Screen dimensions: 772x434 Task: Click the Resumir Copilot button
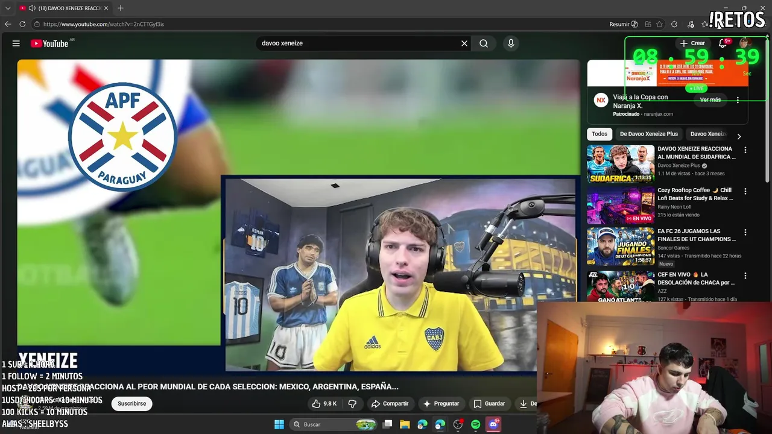[x=624, y=24]
